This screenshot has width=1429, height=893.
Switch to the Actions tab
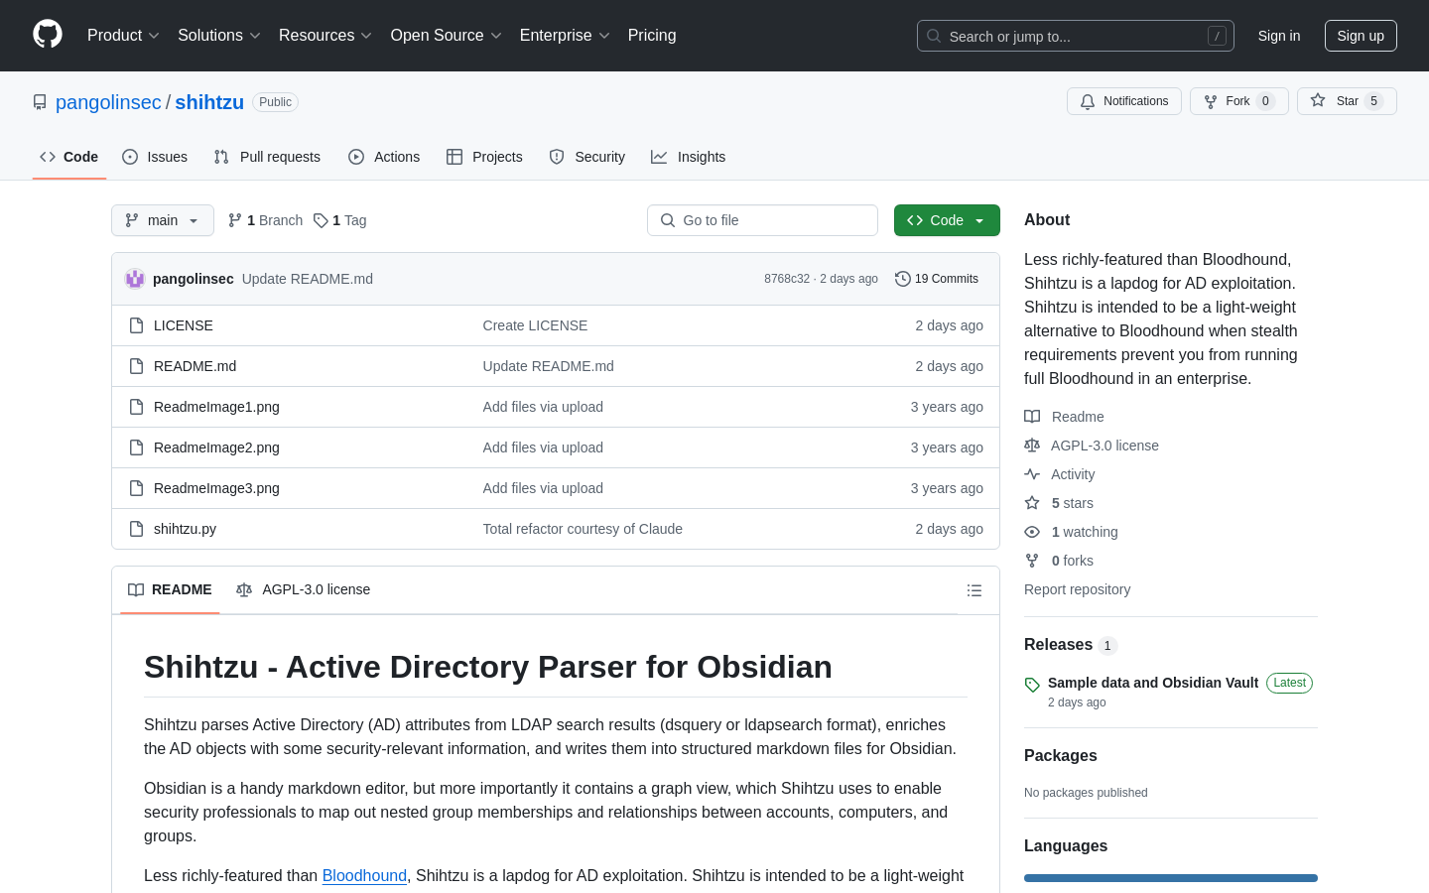coord(384,157)
